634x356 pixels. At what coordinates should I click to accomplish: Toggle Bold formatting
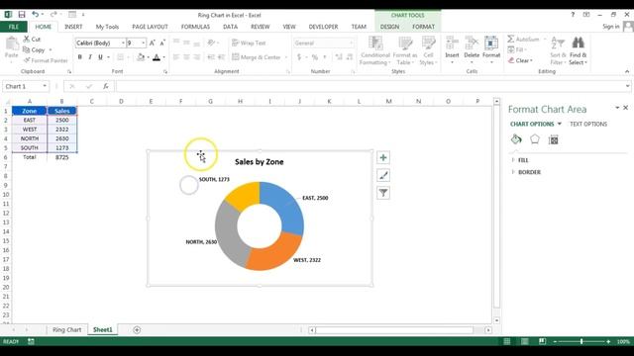79,57
